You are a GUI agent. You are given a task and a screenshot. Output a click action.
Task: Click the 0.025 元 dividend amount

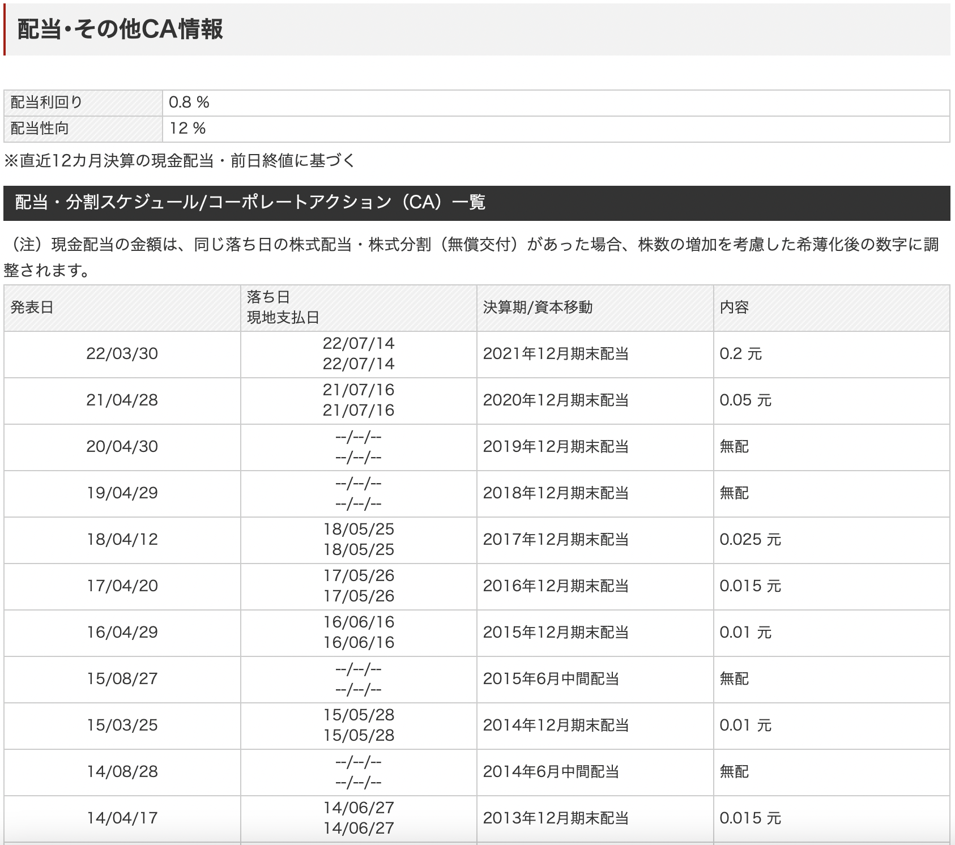click(x=751, y=540)
